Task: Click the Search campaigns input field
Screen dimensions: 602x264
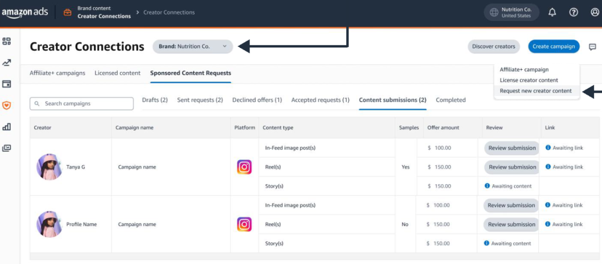Action: pos(81,104)
